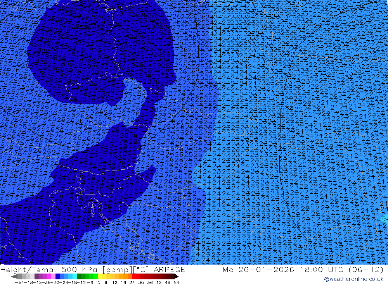Click the dark maroon right arrow end of the color scale

[176, 276]
